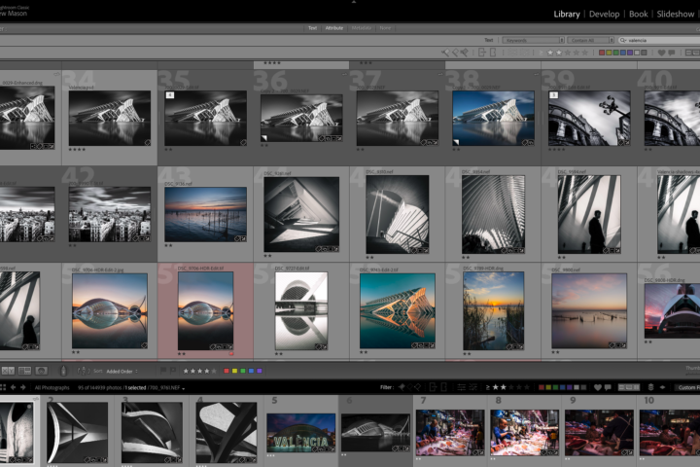This screenshot has width=700, height=467.
Task: Set attribute filter rating to two stars
Action: (559, 53)
